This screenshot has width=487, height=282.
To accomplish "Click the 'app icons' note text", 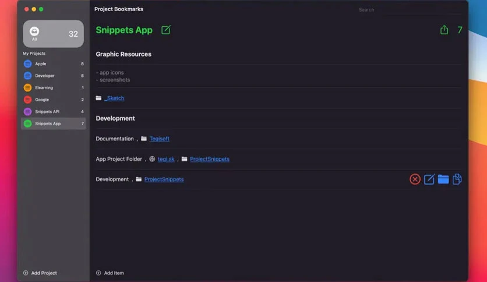I will pyautogui.click(x=111, y=72).
